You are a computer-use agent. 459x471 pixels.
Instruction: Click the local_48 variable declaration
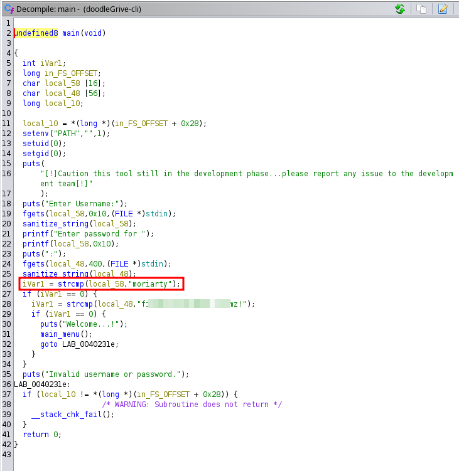pos(63,93)
